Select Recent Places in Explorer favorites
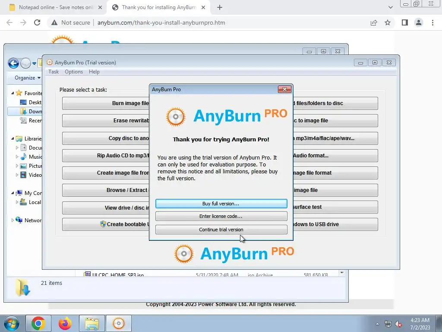Image resolution: width=442 pixels, height=332 pixels. point(31,121)
